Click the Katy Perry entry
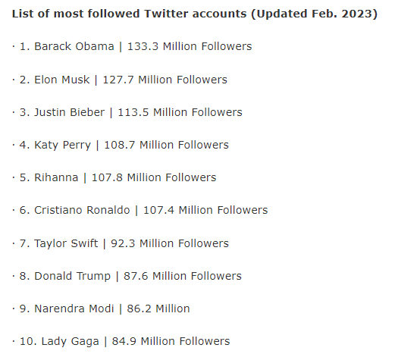This screenshot has height=354, width=395. click(121, 146)
